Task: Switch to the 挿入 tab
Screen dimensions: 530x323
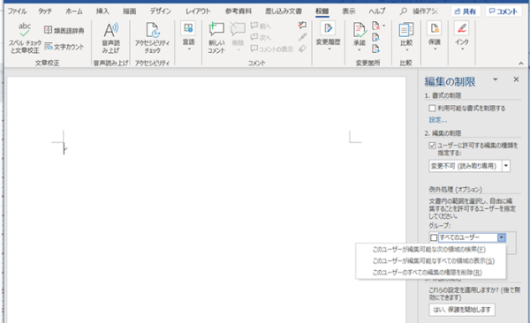Action: pyautogui.click(x=102, y=11)
